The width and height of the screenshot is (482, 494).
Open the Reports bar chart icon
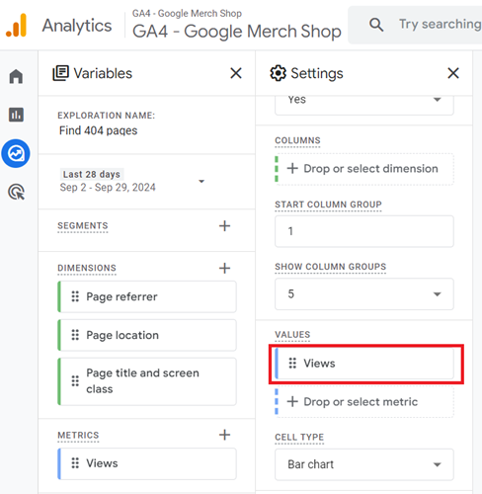click(16, 115)
